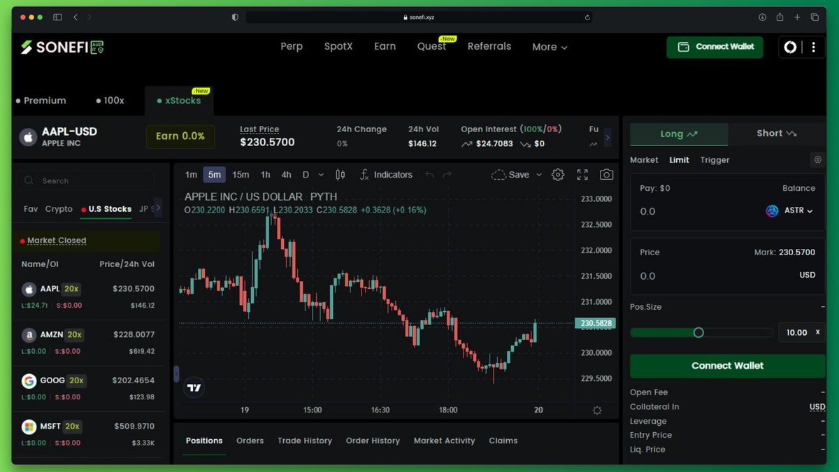Click the Microsoft logo in MSFT row

(x=29, y=427)
